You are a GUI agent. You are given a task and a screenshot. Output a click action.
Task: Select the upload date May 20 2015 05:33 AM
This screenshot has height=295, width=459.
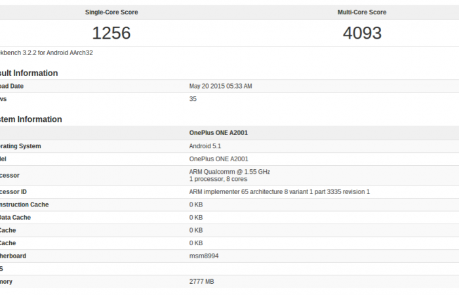click(220, 86)
